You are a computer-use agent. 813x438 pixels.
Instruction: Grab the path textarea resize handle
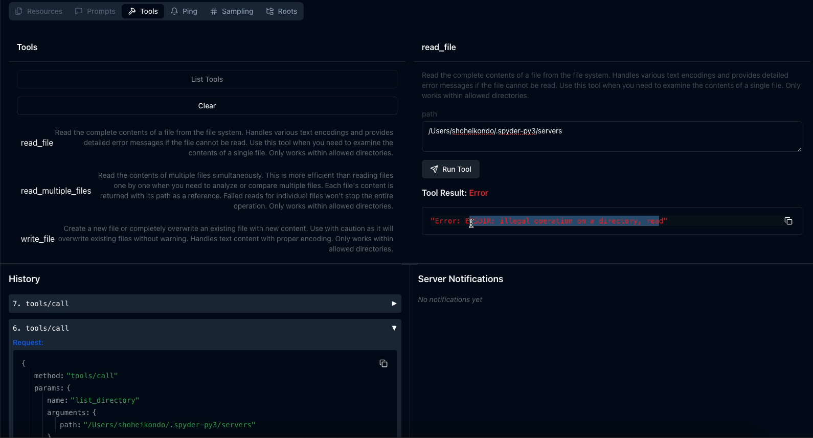click(799, 149)
